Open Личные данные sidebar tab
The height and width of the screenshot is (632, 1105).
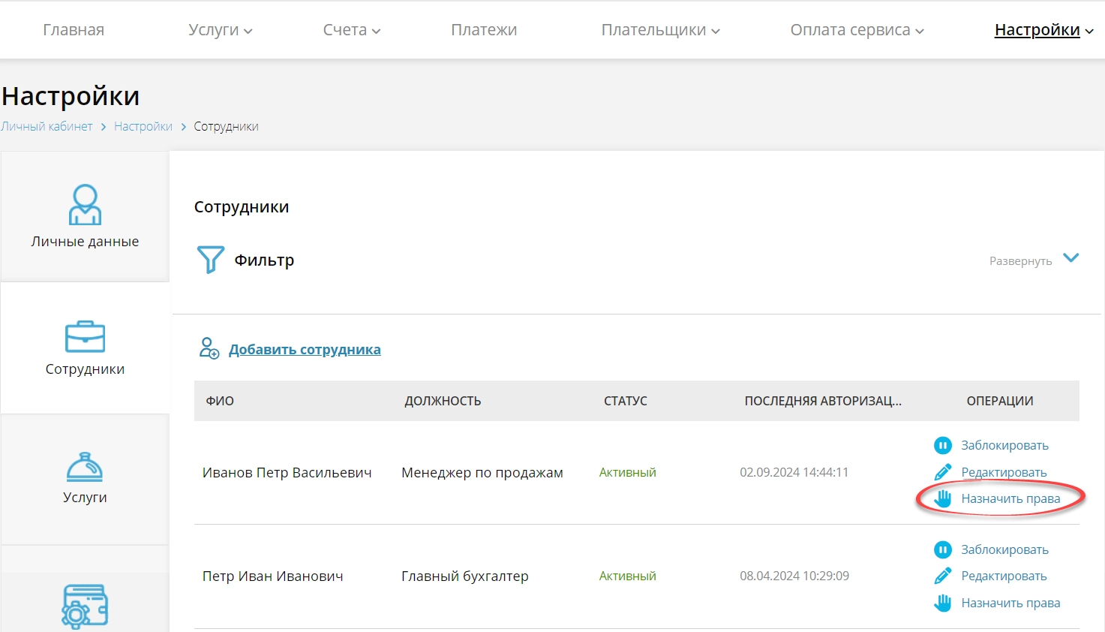tap(85, 216)
